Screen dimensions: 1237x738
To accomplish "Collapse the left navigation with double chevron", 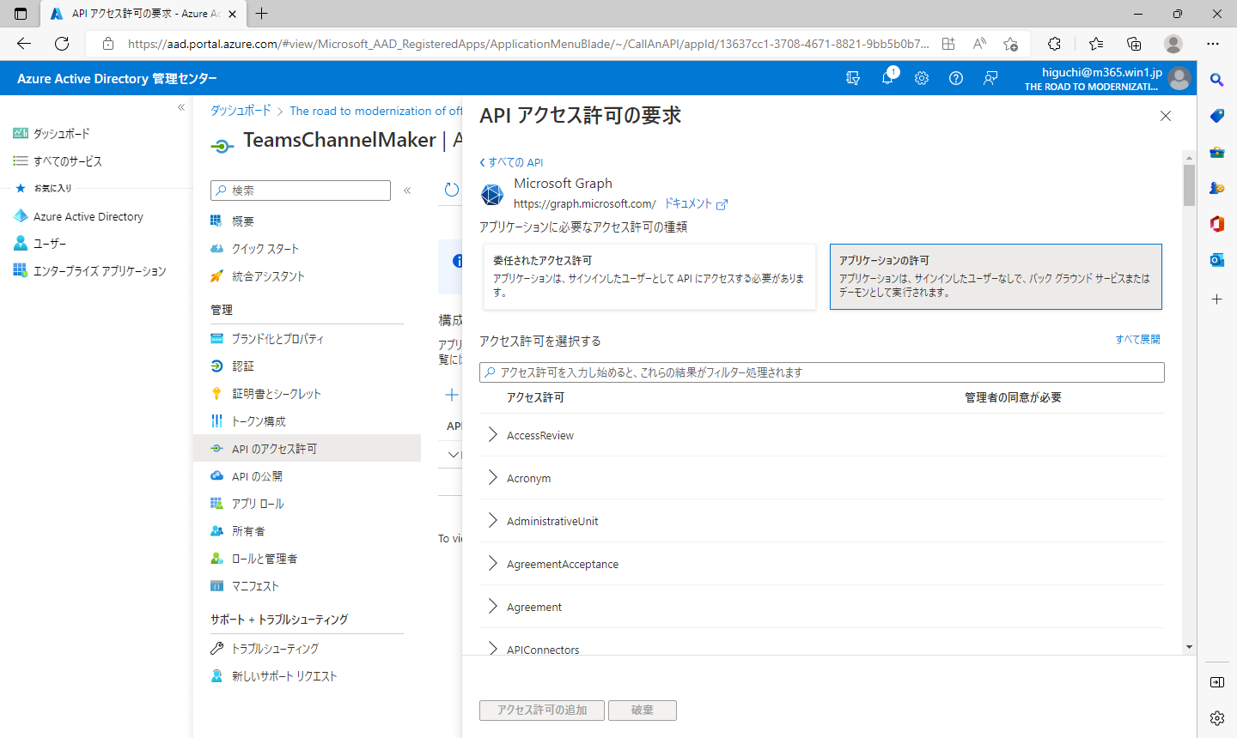I will 181,107.
